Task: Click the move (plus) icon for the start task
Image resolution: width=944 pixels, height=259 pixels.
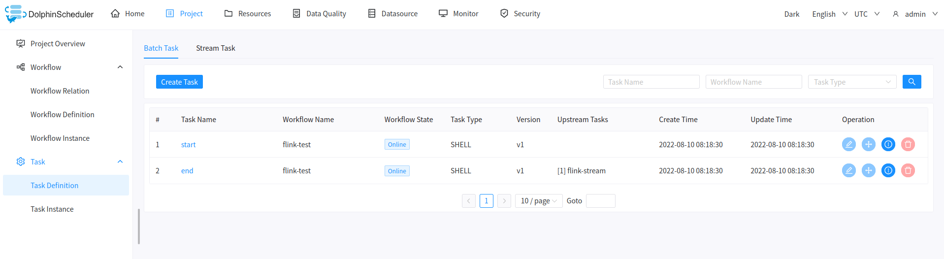Action: [868, 144]
